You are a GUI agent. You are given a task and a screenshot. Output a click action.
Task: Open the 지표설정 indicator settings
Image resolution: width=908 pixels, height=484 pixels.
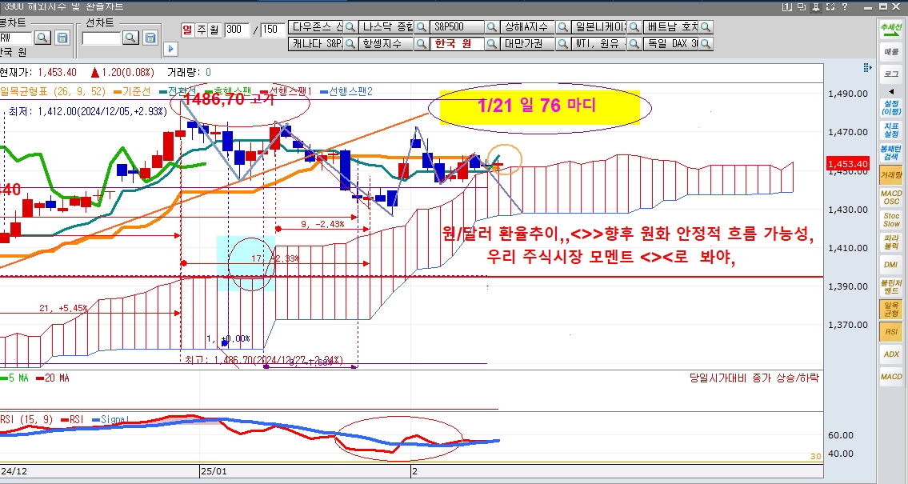click(x=890, y=129)
